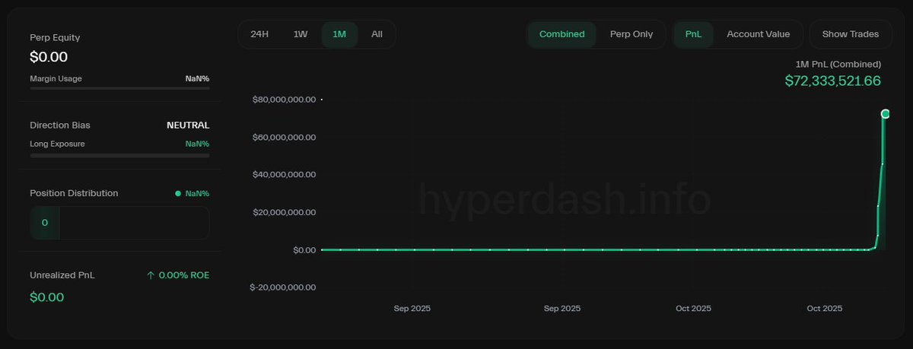Click the first Oct 2025 axis label
This screenshot has height=349, width=913.
coord(693,309)
